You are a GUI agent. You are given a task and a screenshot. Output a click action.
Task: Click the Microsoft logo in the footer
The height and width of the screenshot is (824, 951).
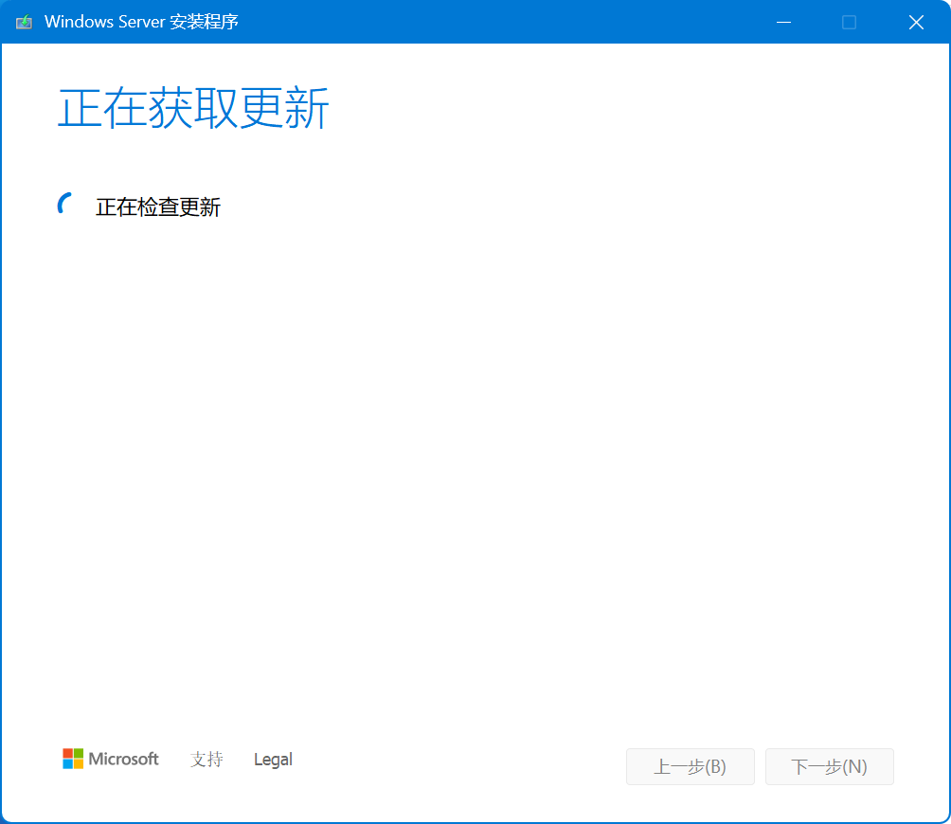111,759
